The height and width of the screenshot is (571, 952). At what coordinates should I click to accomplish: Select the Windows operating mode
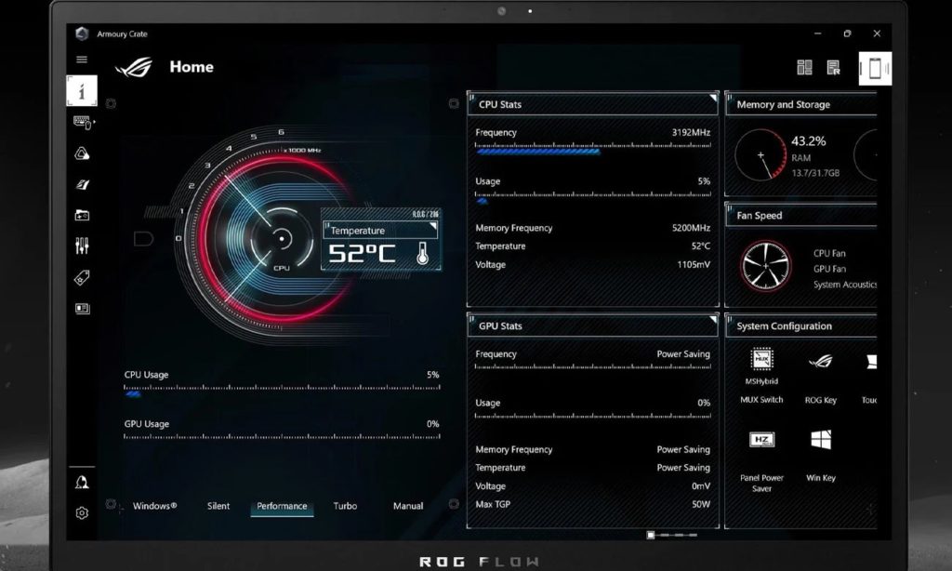coord(155,506)
